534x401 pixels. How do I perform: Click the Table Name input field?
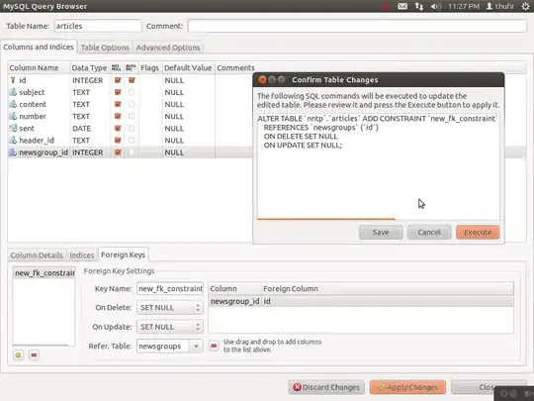tap(97, 26)
